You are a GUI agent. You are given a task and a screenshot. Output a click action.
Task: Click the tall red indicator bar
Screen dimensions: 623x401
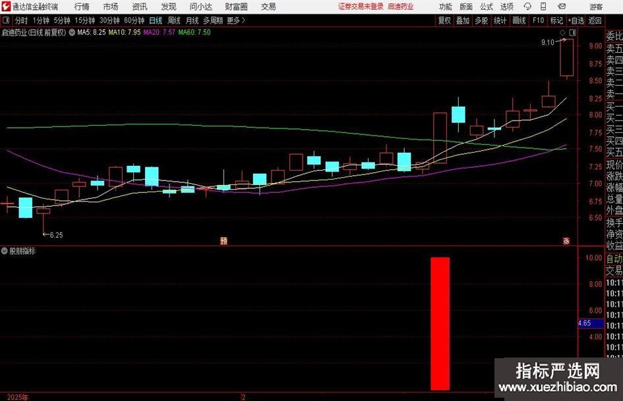[440, 323]
